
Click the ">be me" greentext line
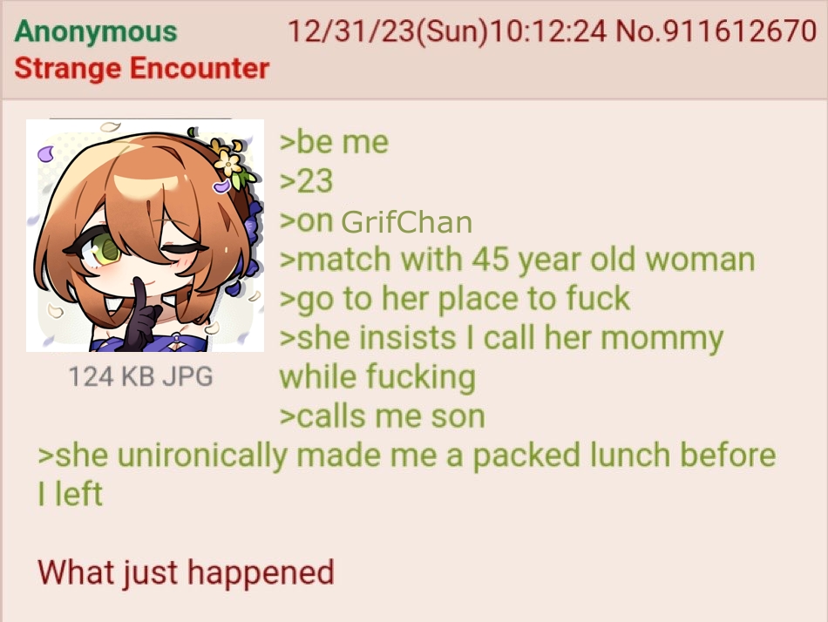click(x=334, y=142)
